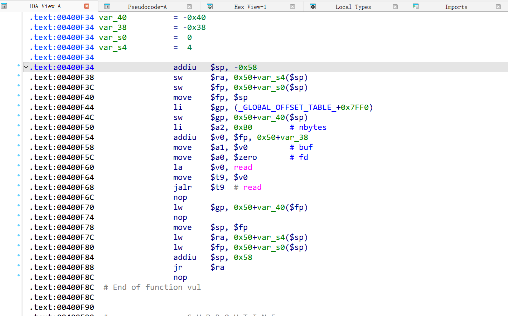Click the nop at address 00400F74
The image size is (508, 316).
(180, 217)
